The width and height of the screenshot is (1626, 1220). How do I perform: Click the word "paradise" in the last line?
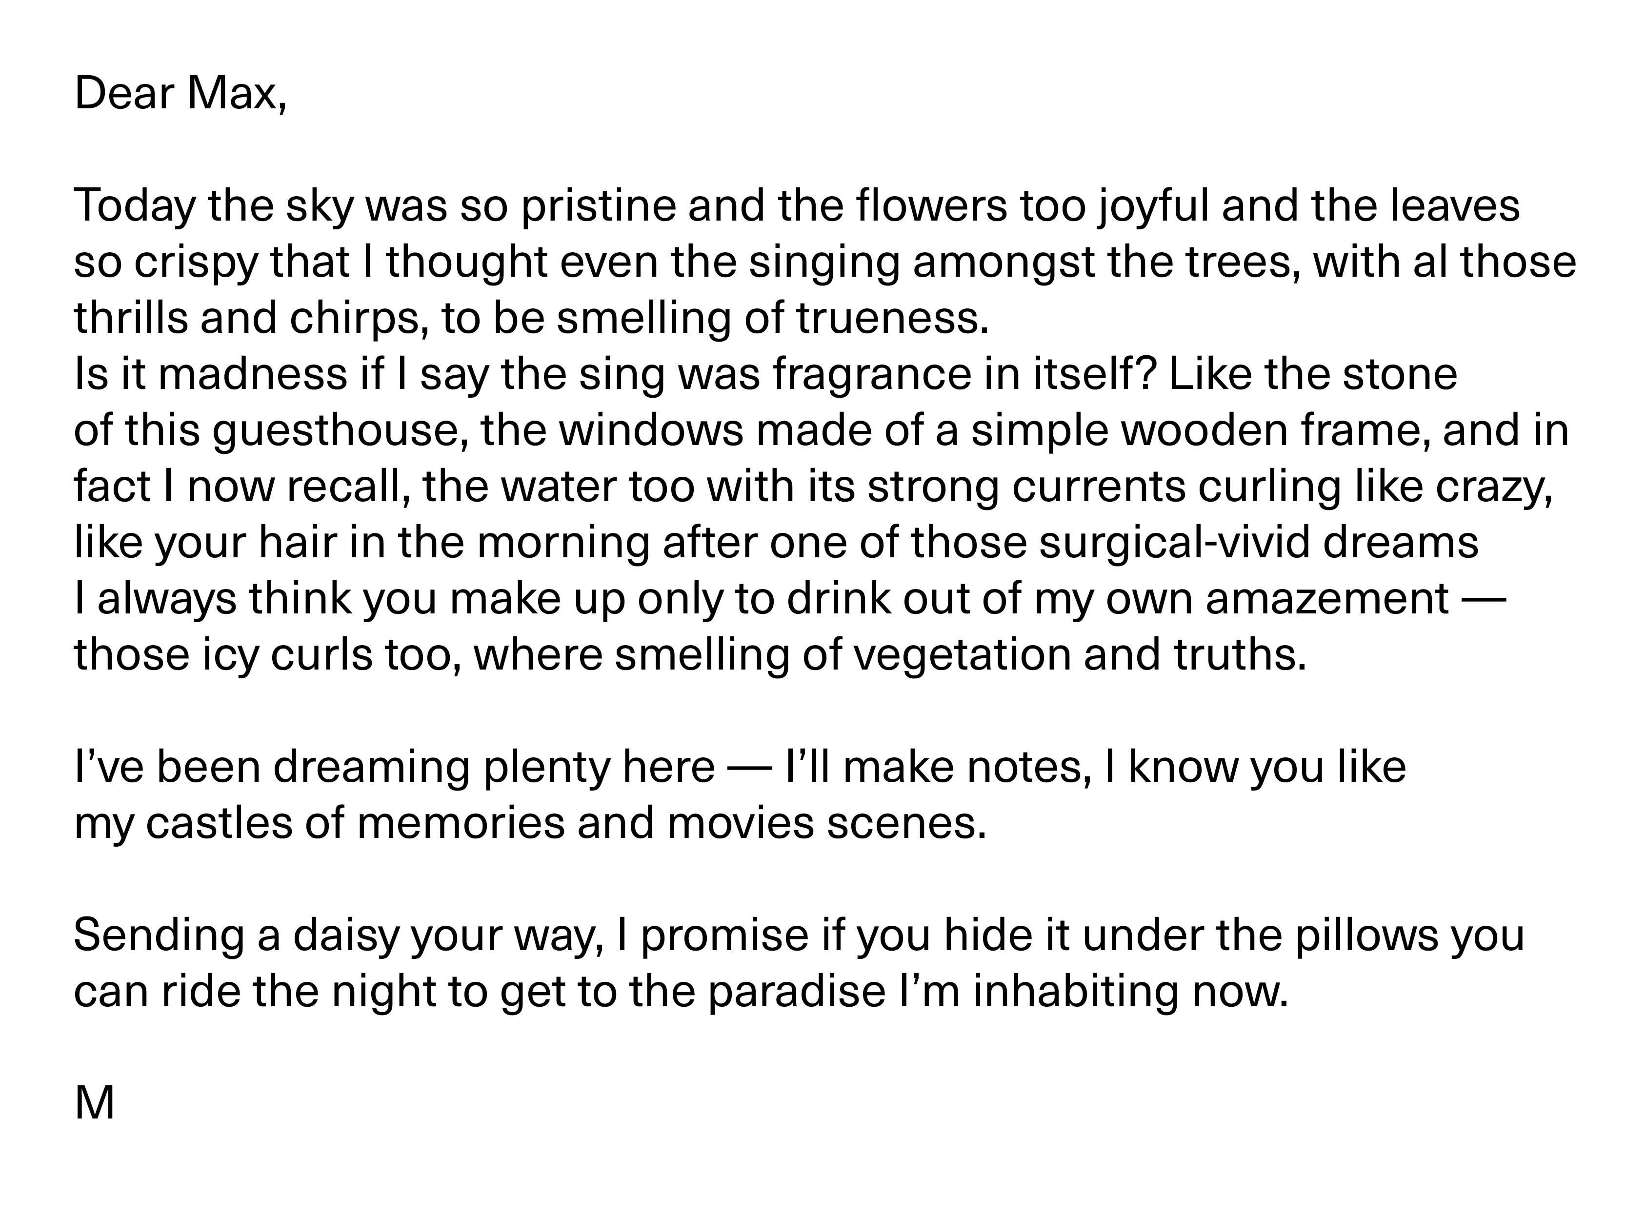[x=797, y=993]
